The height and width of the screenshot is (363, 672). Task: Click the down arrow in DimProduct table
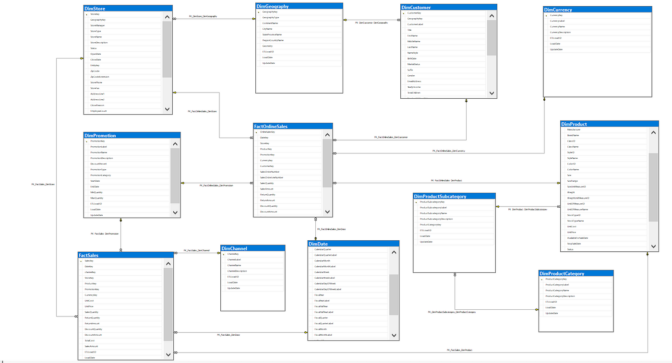(653, 246)
